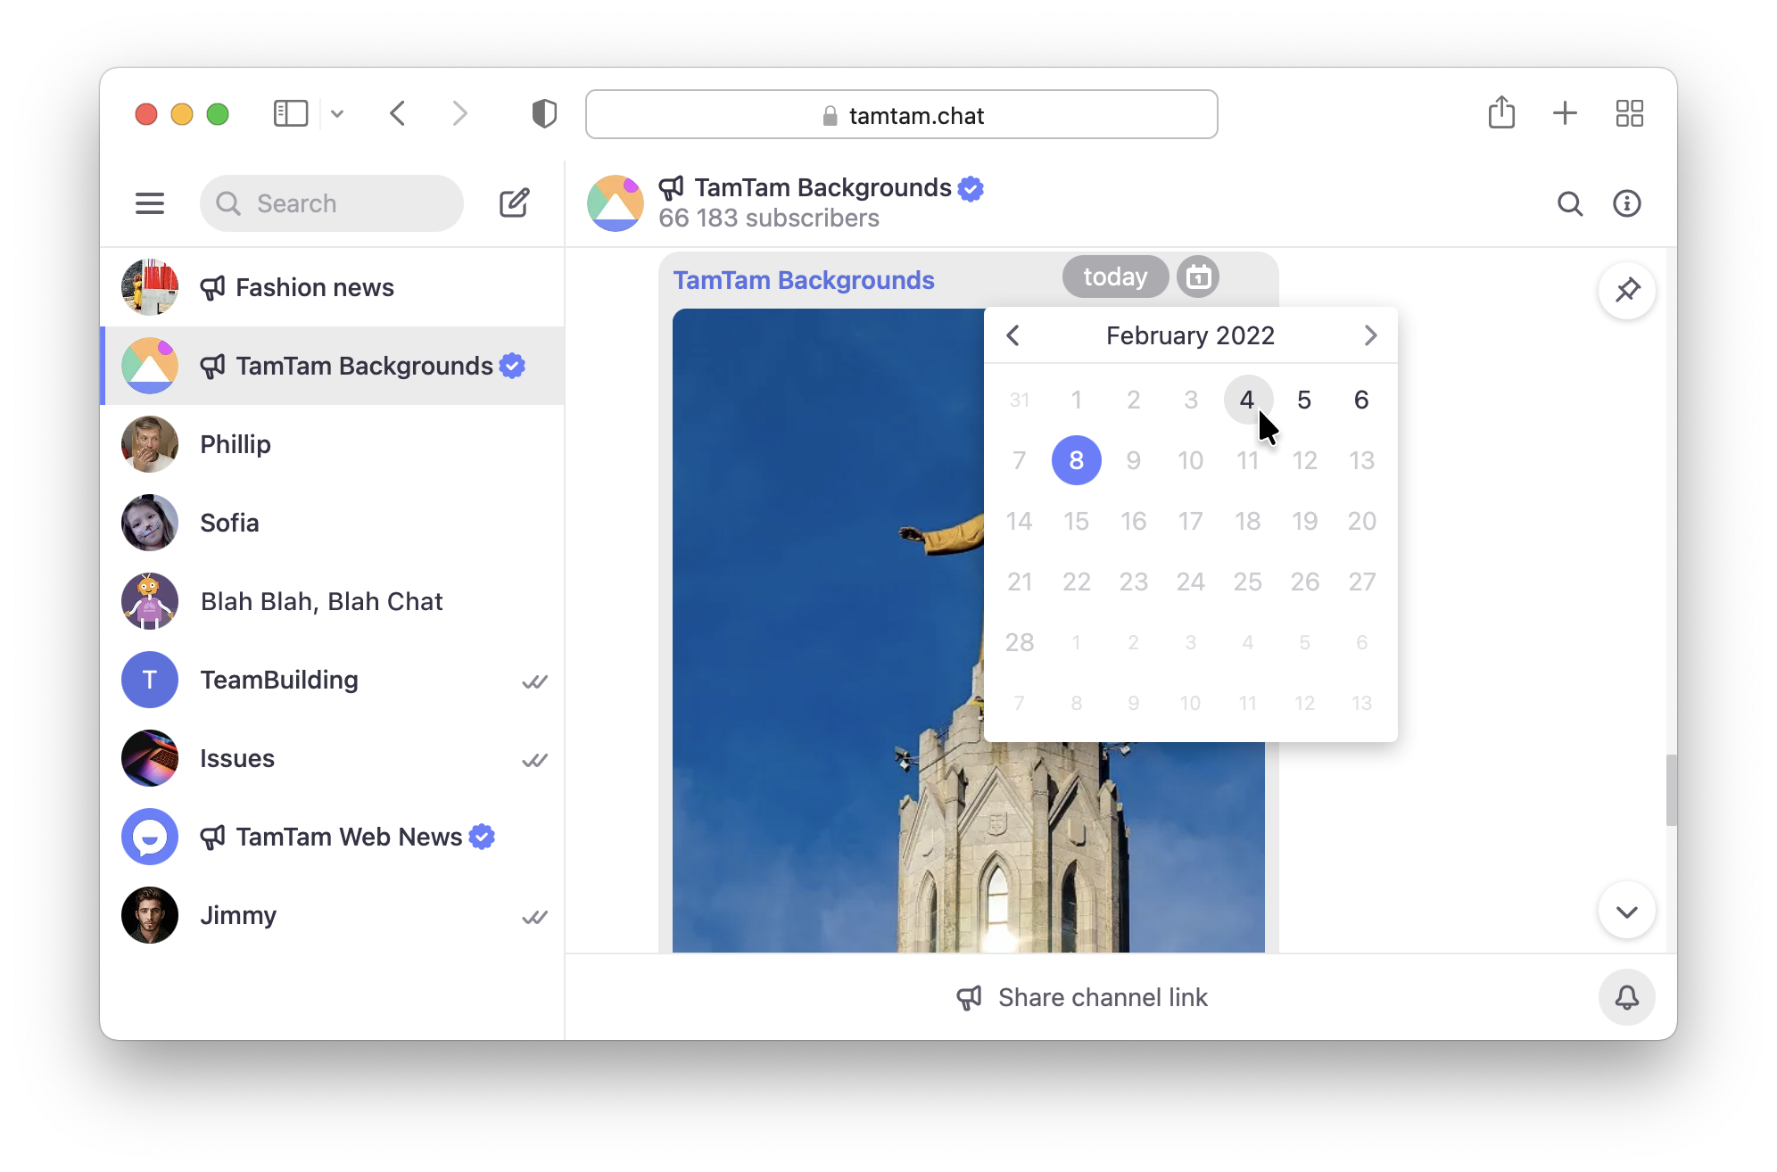Click Share channel link
The image size is (1777, 1172).
click(x=1081, y=997)
